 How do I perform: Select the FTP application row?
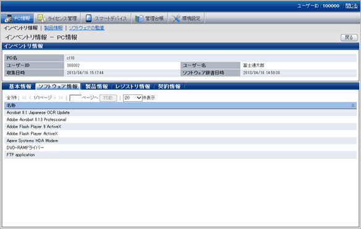(x=180, y=155)
